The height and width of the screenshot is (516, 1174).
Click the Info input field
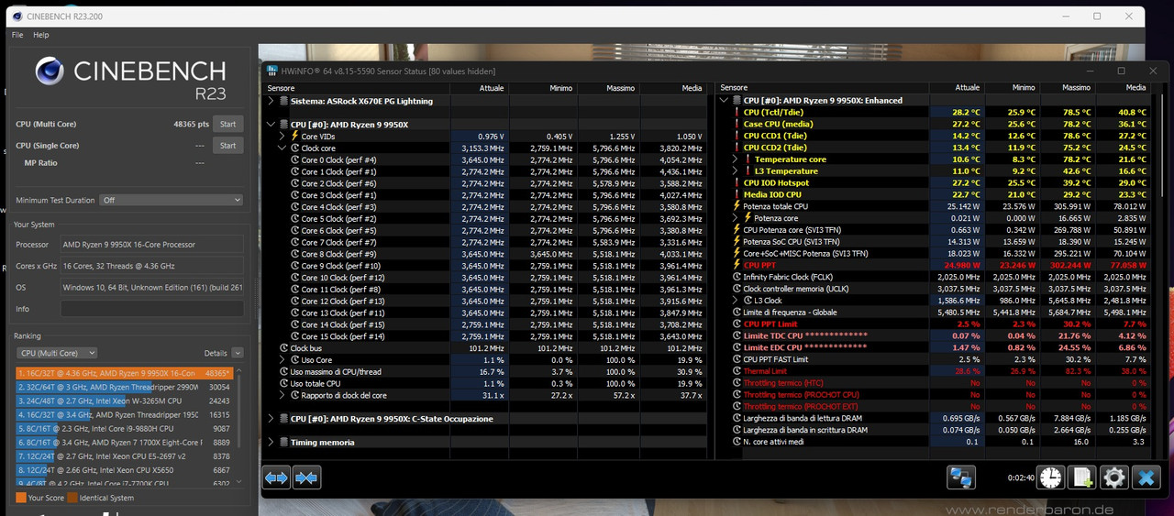point(152,309)
